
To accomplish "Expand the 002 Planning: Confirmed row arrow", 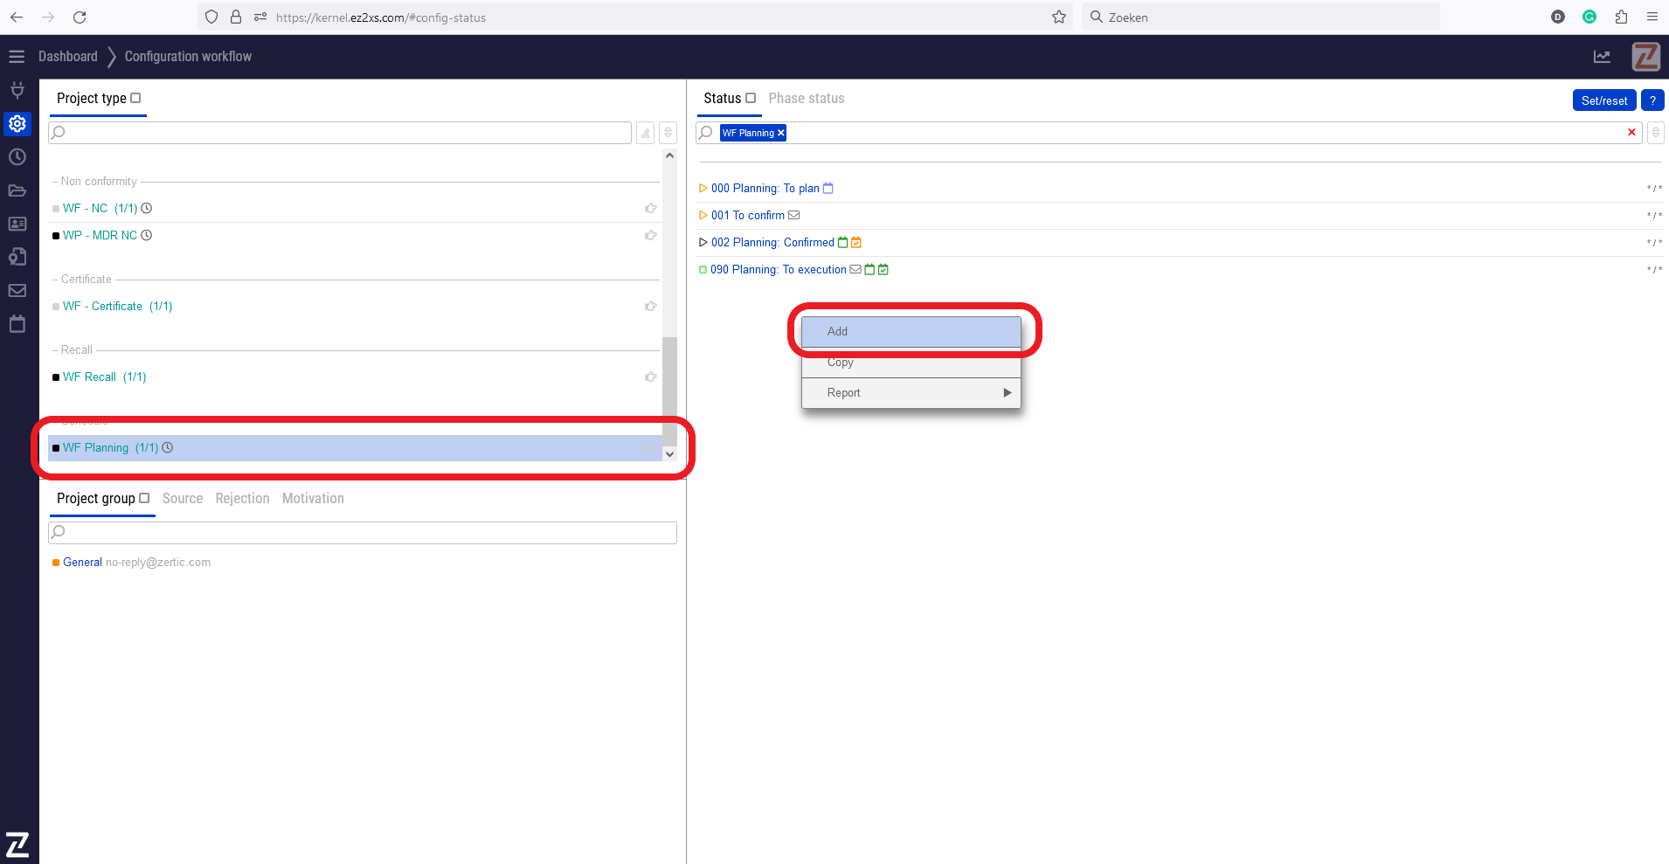I will coord(703,243).
